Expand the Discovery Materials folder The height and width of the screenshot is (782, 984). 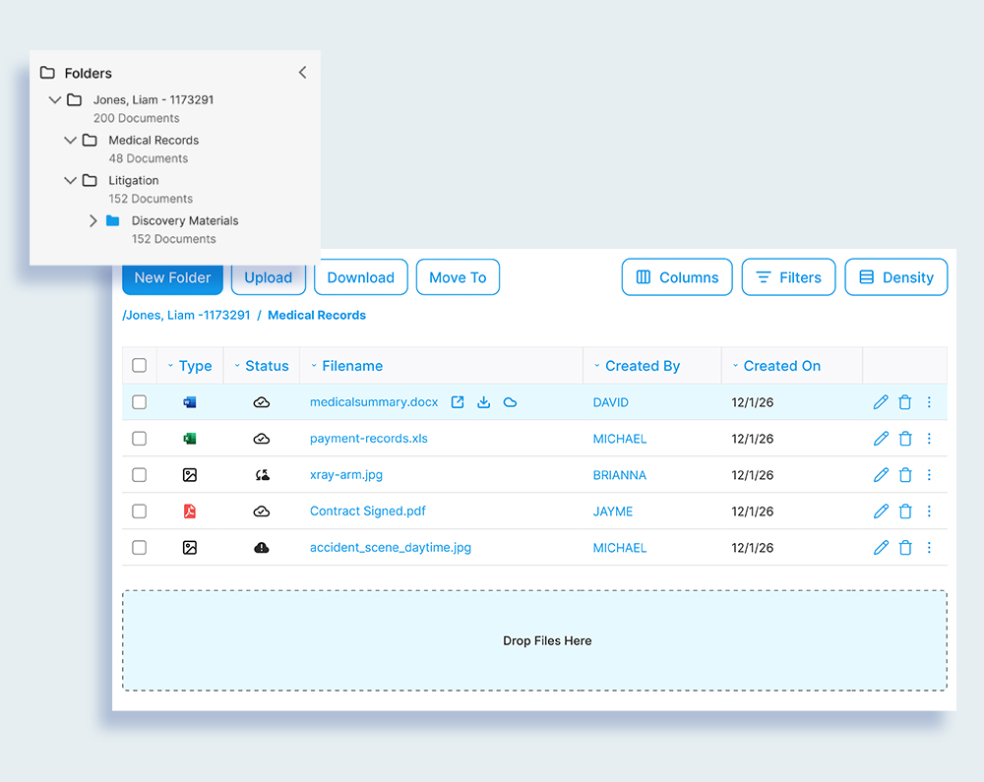coord(93,221)
